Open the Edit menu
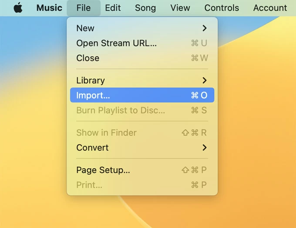This screenshot has height=228, width=296. click(x=113, y=8)
